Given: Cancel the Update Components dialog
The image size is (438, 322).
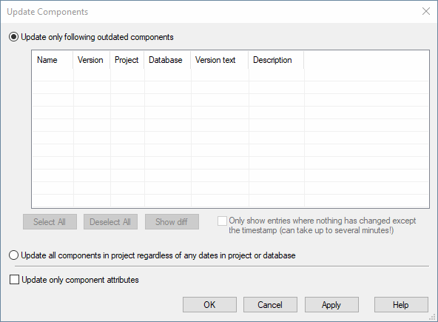Looking at the screenshot, I should pyautogui.click(x=270, y=305).
